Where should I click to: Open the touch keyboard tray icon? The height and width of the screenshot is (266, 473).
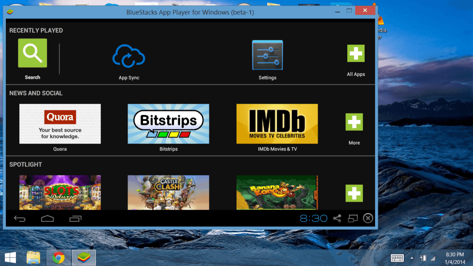[x=397, y=258]
